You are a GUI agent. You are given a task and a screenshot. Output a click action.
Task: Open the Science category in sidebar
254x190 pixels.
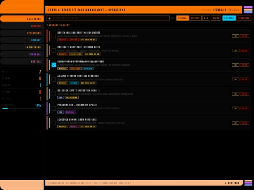coord(22,40)
